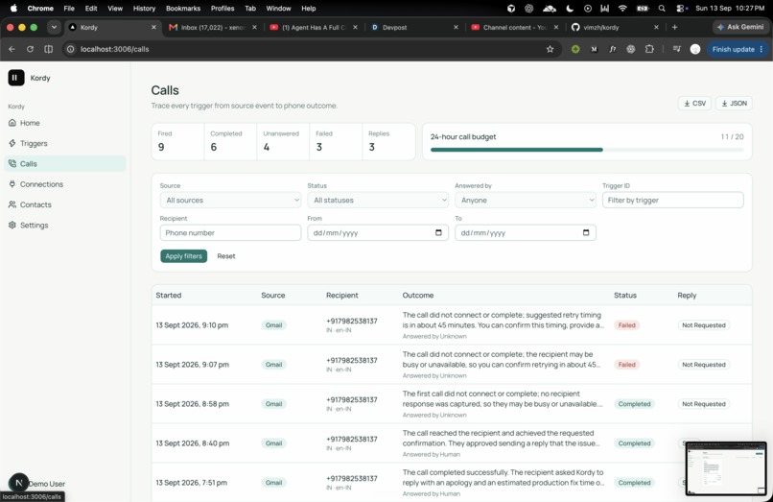773x502 pixels.
Task: Focus the Recipient phone number field
Action: point(230,232)
